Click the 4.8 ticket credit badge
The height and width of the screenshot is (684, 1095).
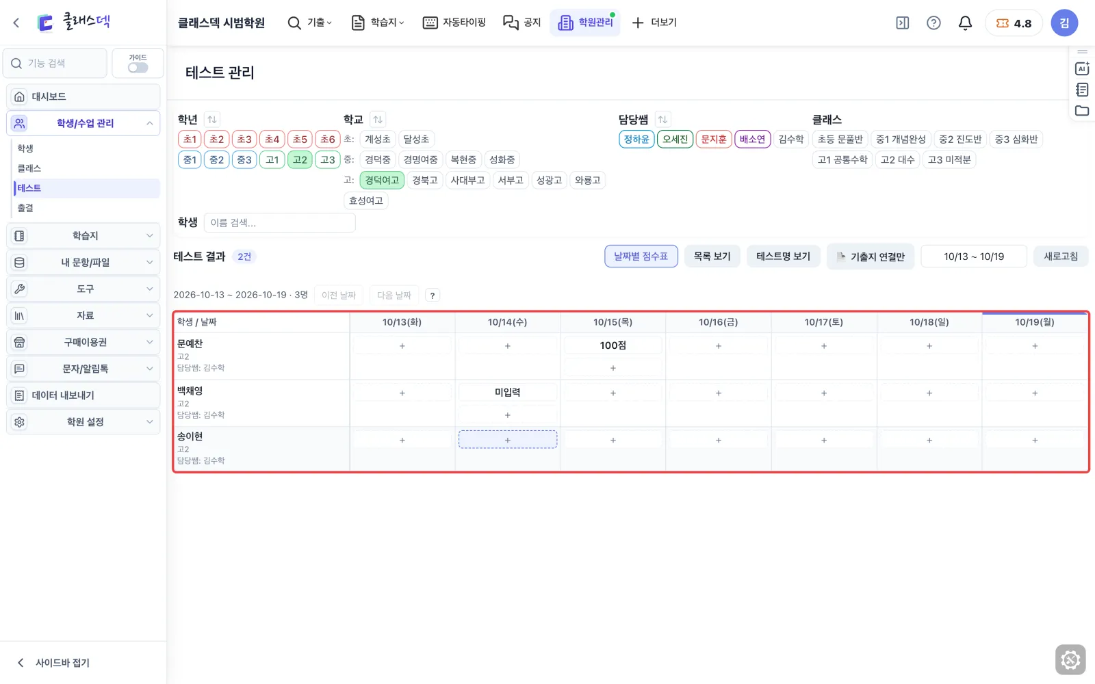(x=1014, y=23)
